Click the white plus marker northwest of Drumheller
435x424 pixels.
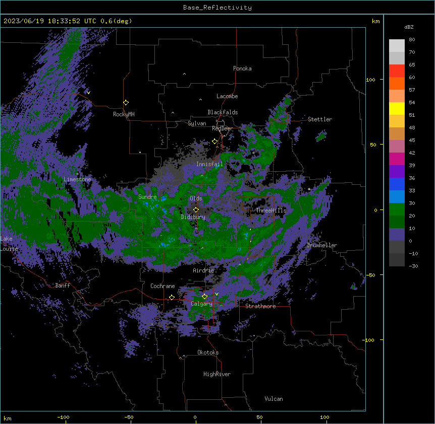[x=309, y=189]
